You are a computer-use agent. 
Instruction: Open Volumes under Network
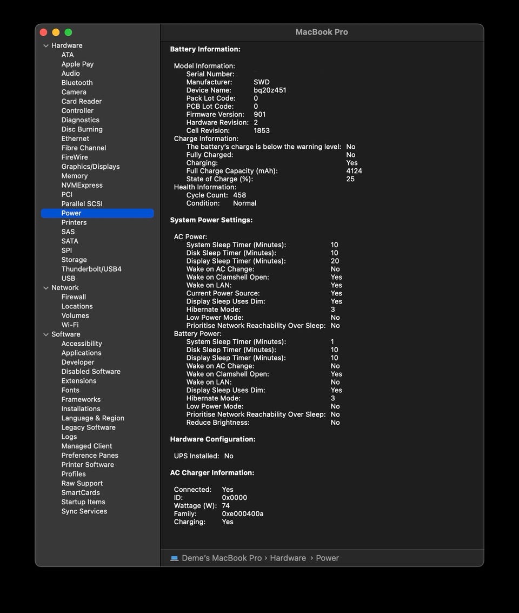[x=75, y=315]
